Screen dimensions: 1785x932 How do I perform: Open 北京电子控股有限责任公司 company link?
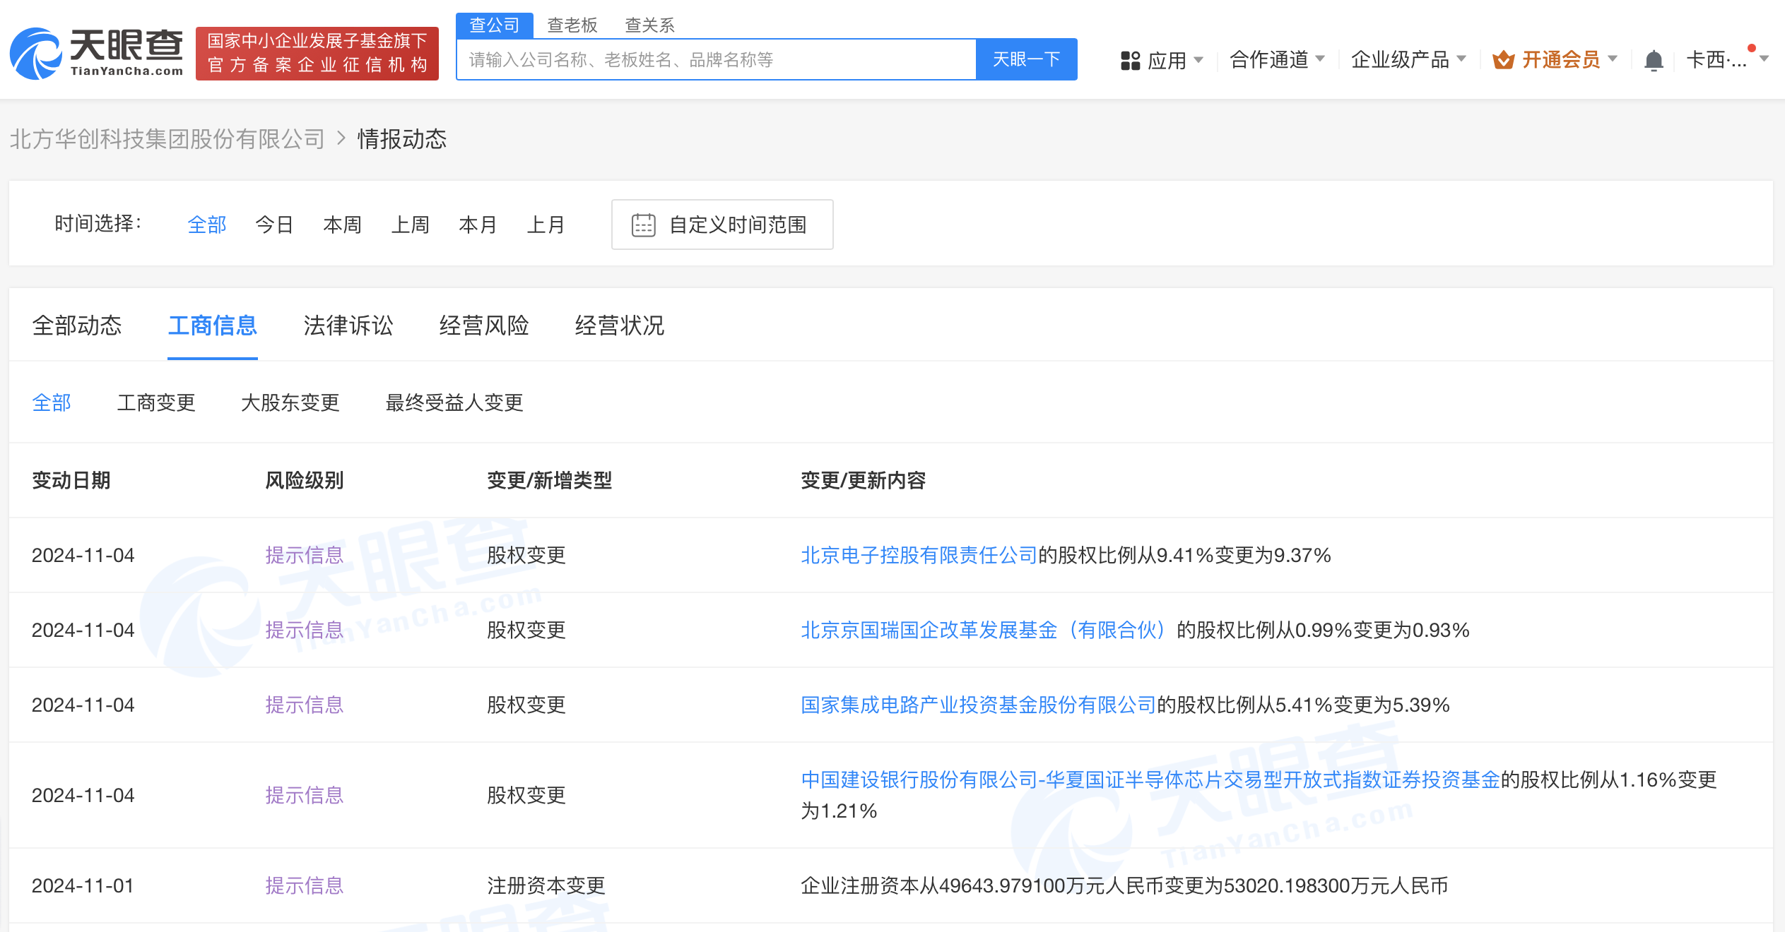pos(918,556)
